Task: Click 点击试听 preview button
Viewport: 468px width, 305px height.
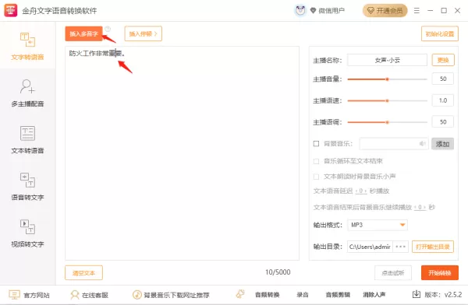Action: [393, 273]
